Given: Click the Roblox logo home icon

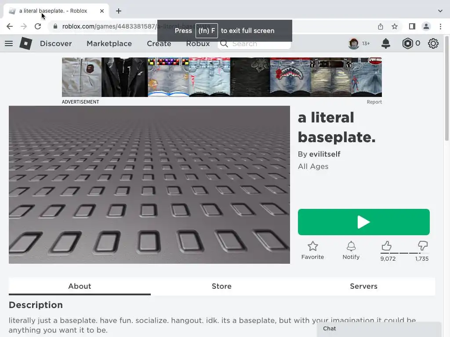Looking at the screenshot, I should tap(25, 43).
